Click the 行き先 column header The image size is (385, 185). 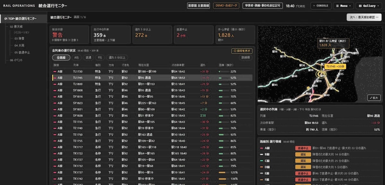click(125, 65)
